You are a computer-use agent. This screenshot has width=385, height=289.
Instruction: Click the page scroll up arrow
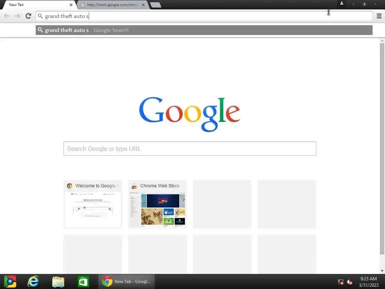(x=382, y=41)
